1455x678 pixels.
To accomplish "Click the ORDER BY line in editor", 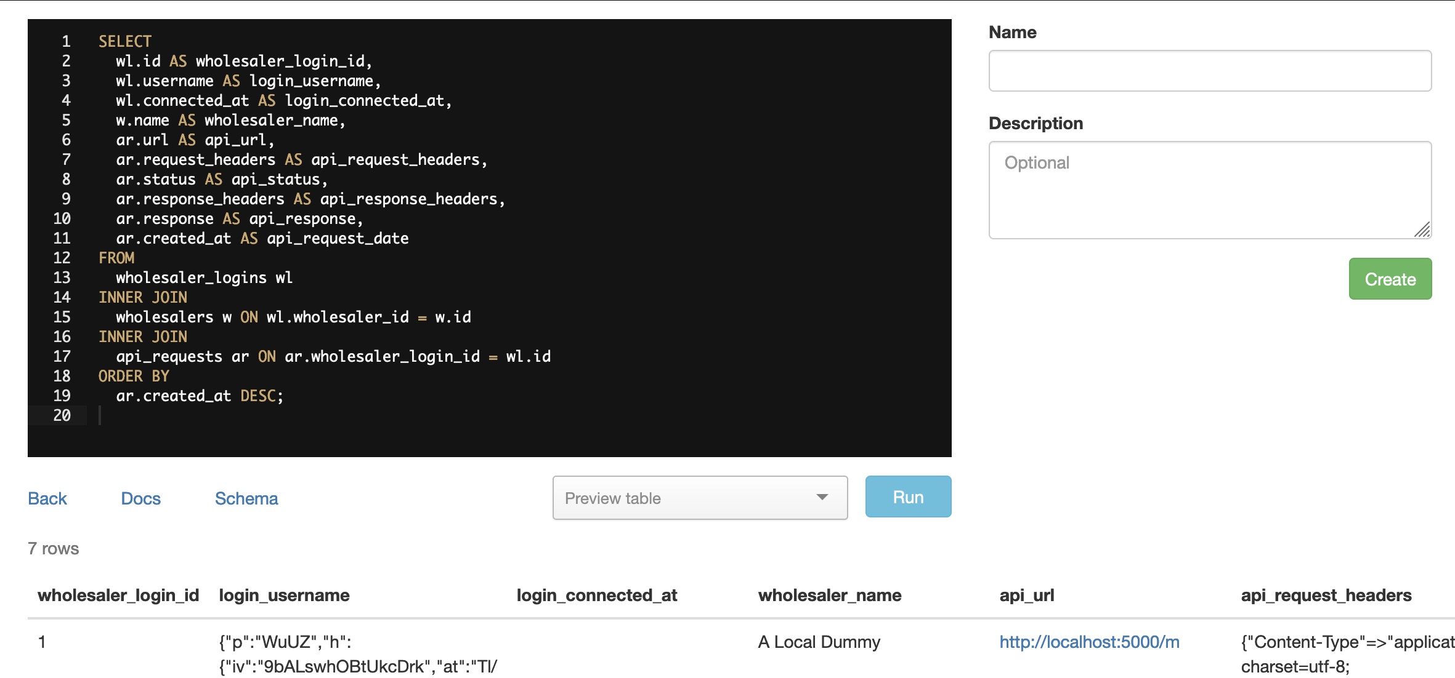I will (x=134, y=377).
